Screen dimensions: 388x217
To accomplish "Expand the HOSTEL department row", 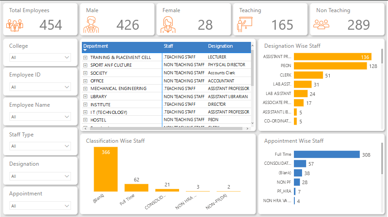I will 85,120.
